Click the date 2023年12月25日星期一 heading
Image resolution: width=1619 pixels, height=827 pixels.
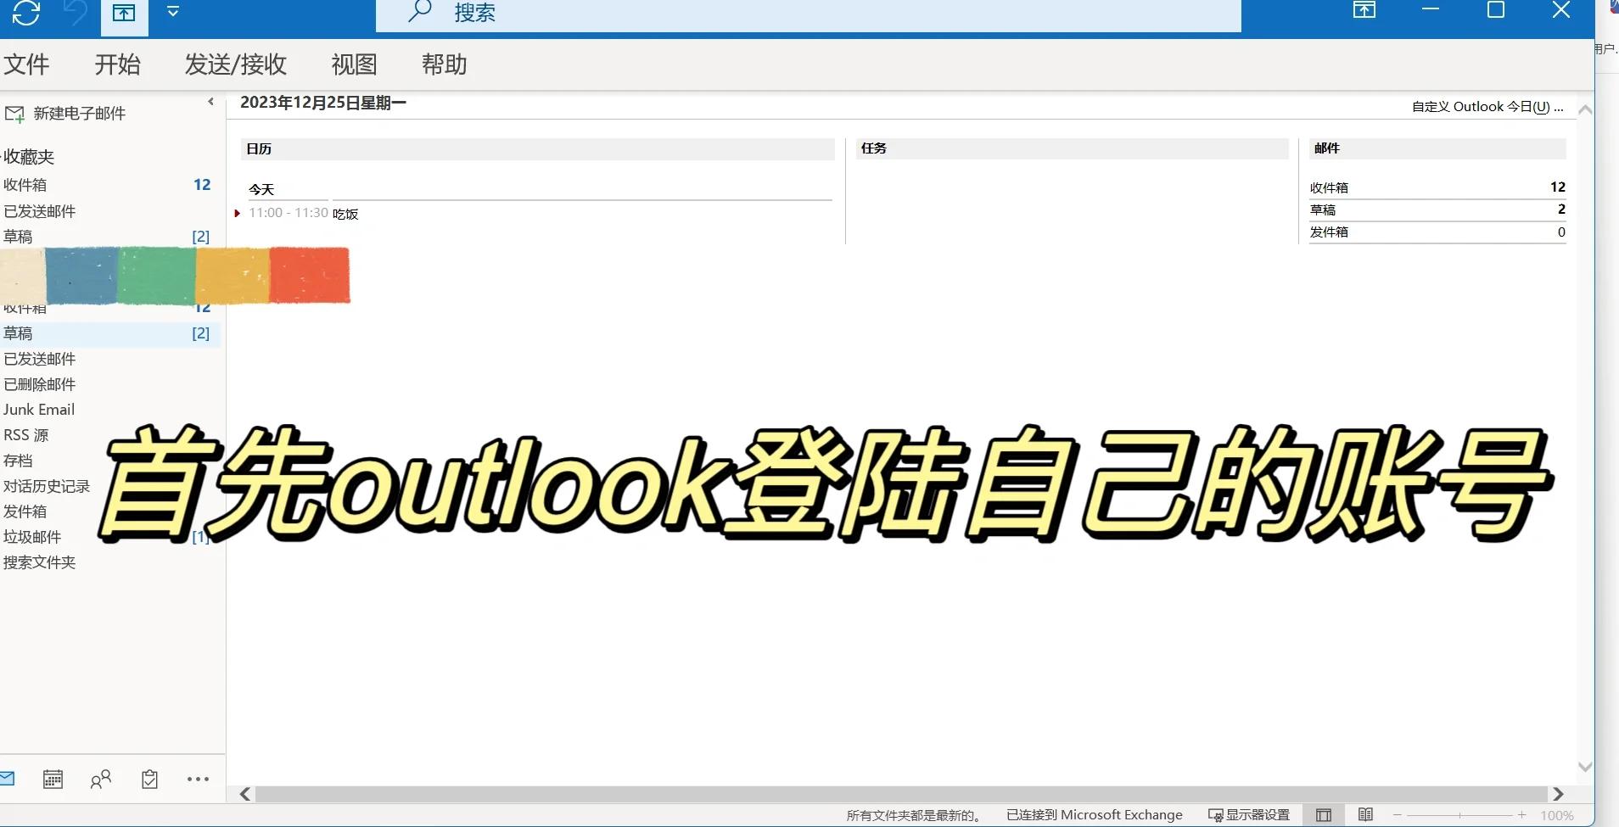click(323, 103)
